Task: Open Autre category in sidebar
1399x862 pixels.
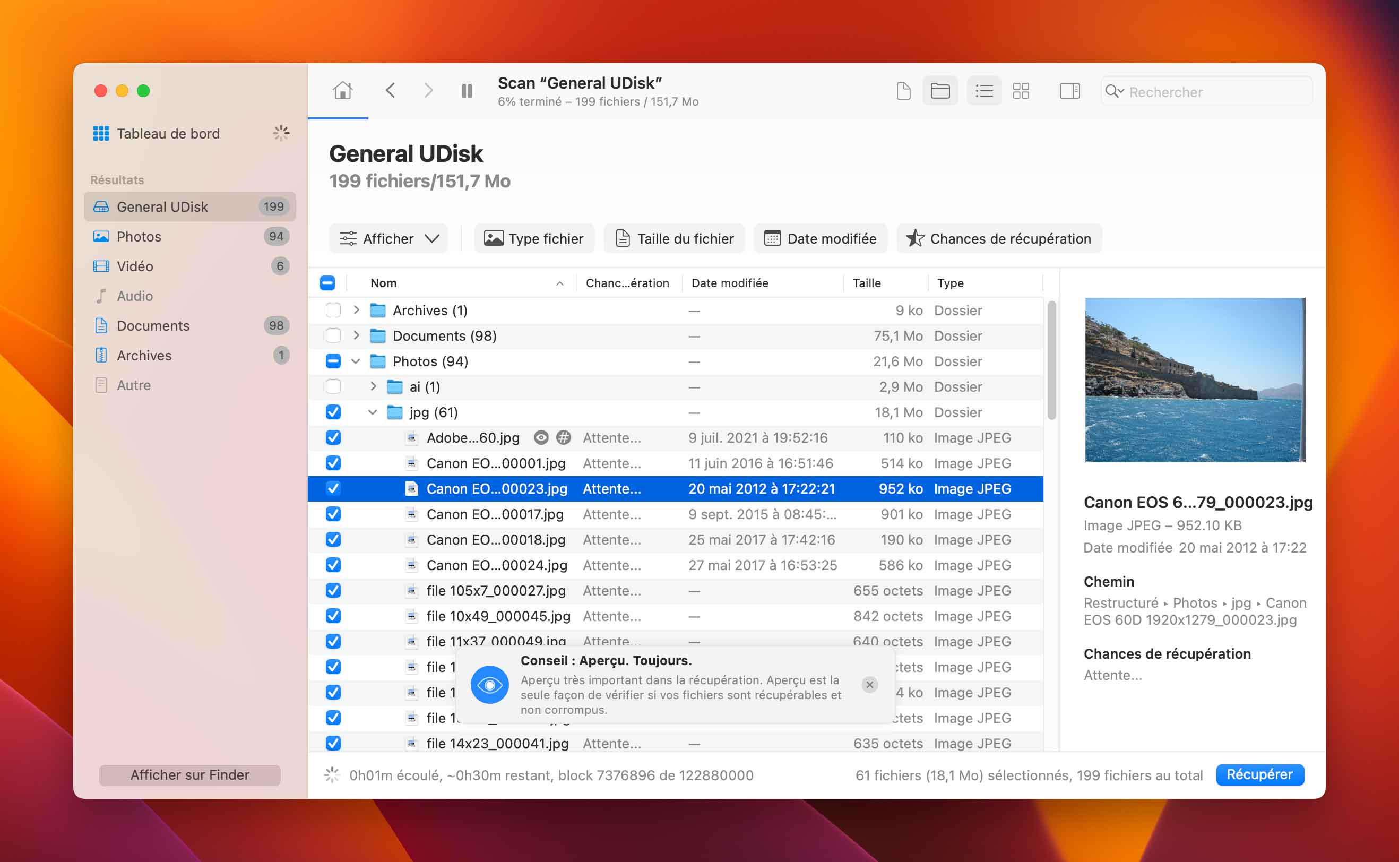Action: [190, 385]
